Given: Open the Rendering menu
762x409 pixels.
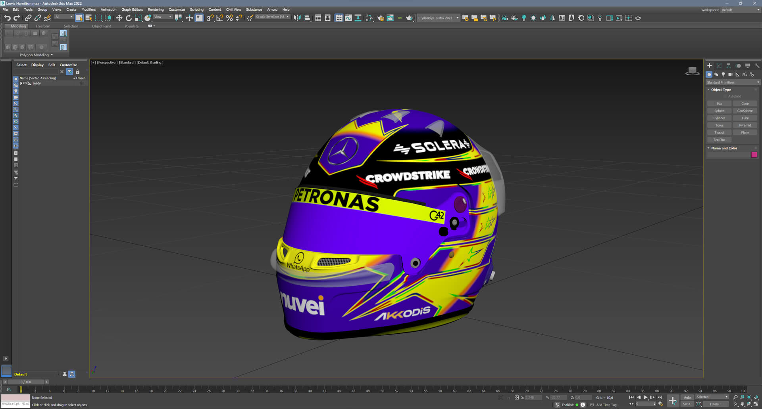Looking at the screenshot, I should tap(156, 10).
